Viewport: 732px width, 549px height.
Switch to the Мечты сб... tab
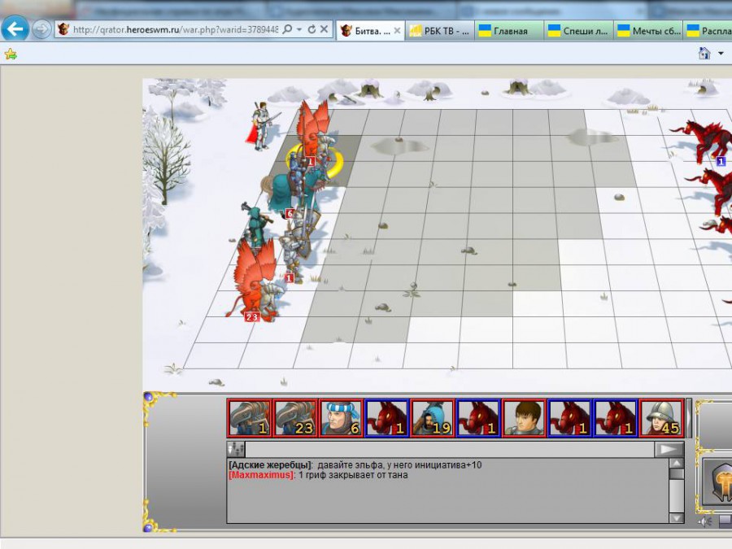[x=648, y=31]
